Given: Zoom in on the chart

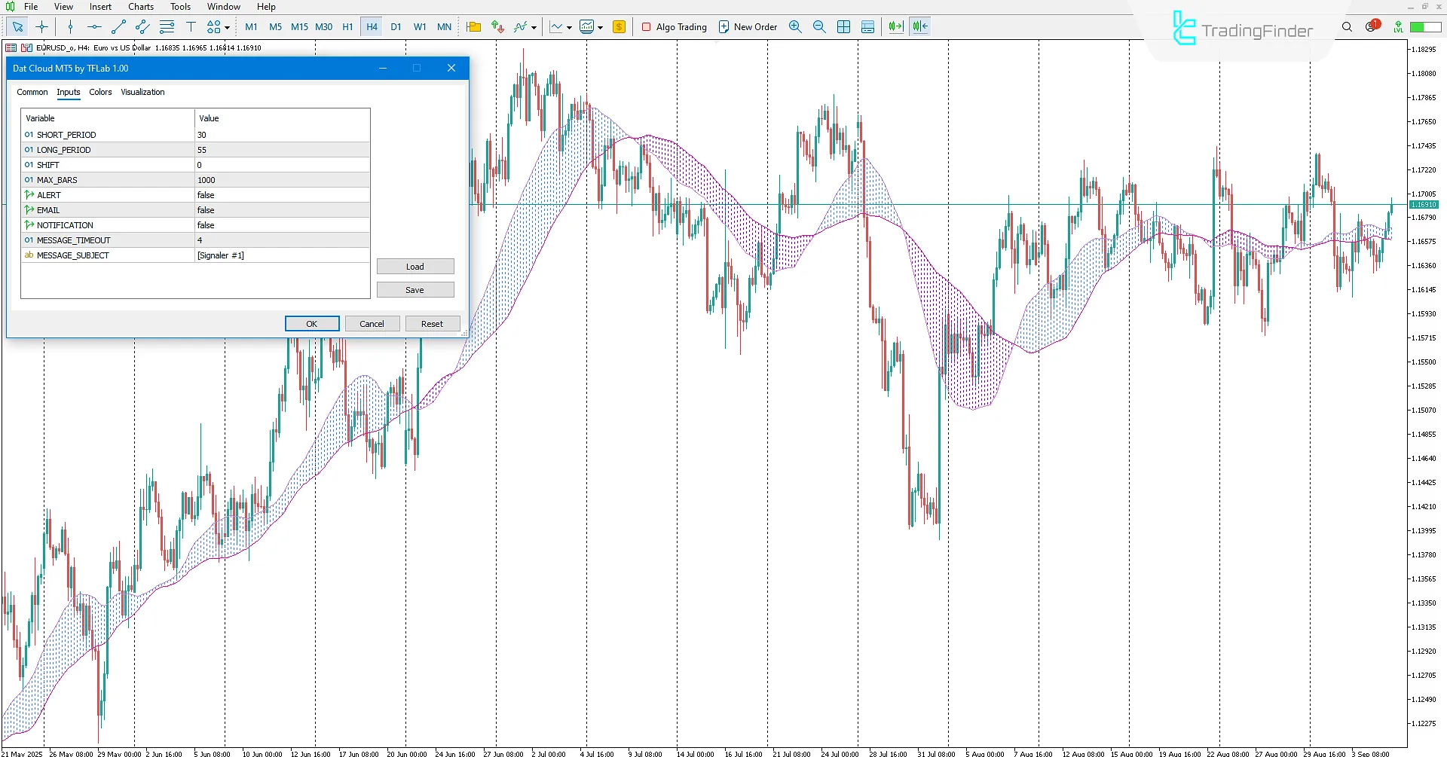Looking at the screenshot, I should 795,26.
